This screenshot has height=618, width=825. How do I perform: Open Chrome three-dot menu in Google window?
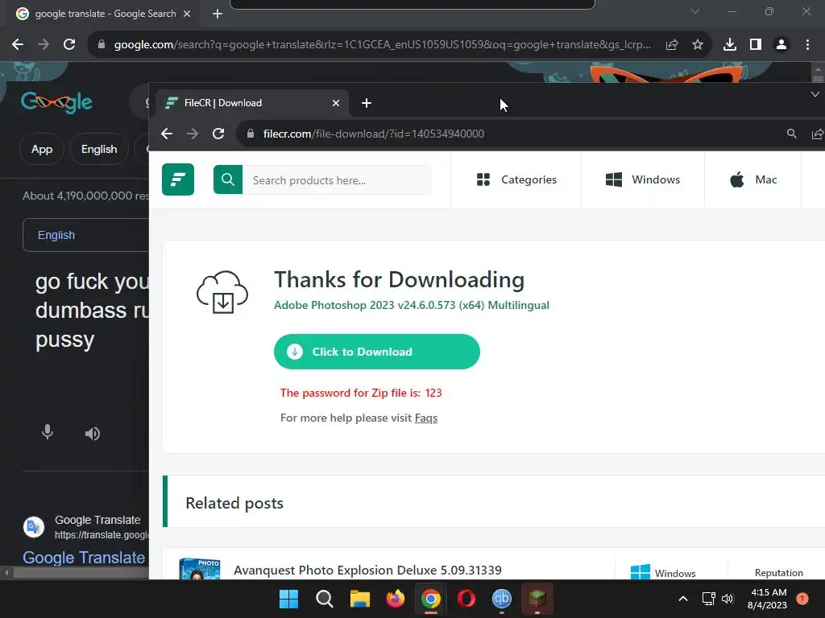807,45
